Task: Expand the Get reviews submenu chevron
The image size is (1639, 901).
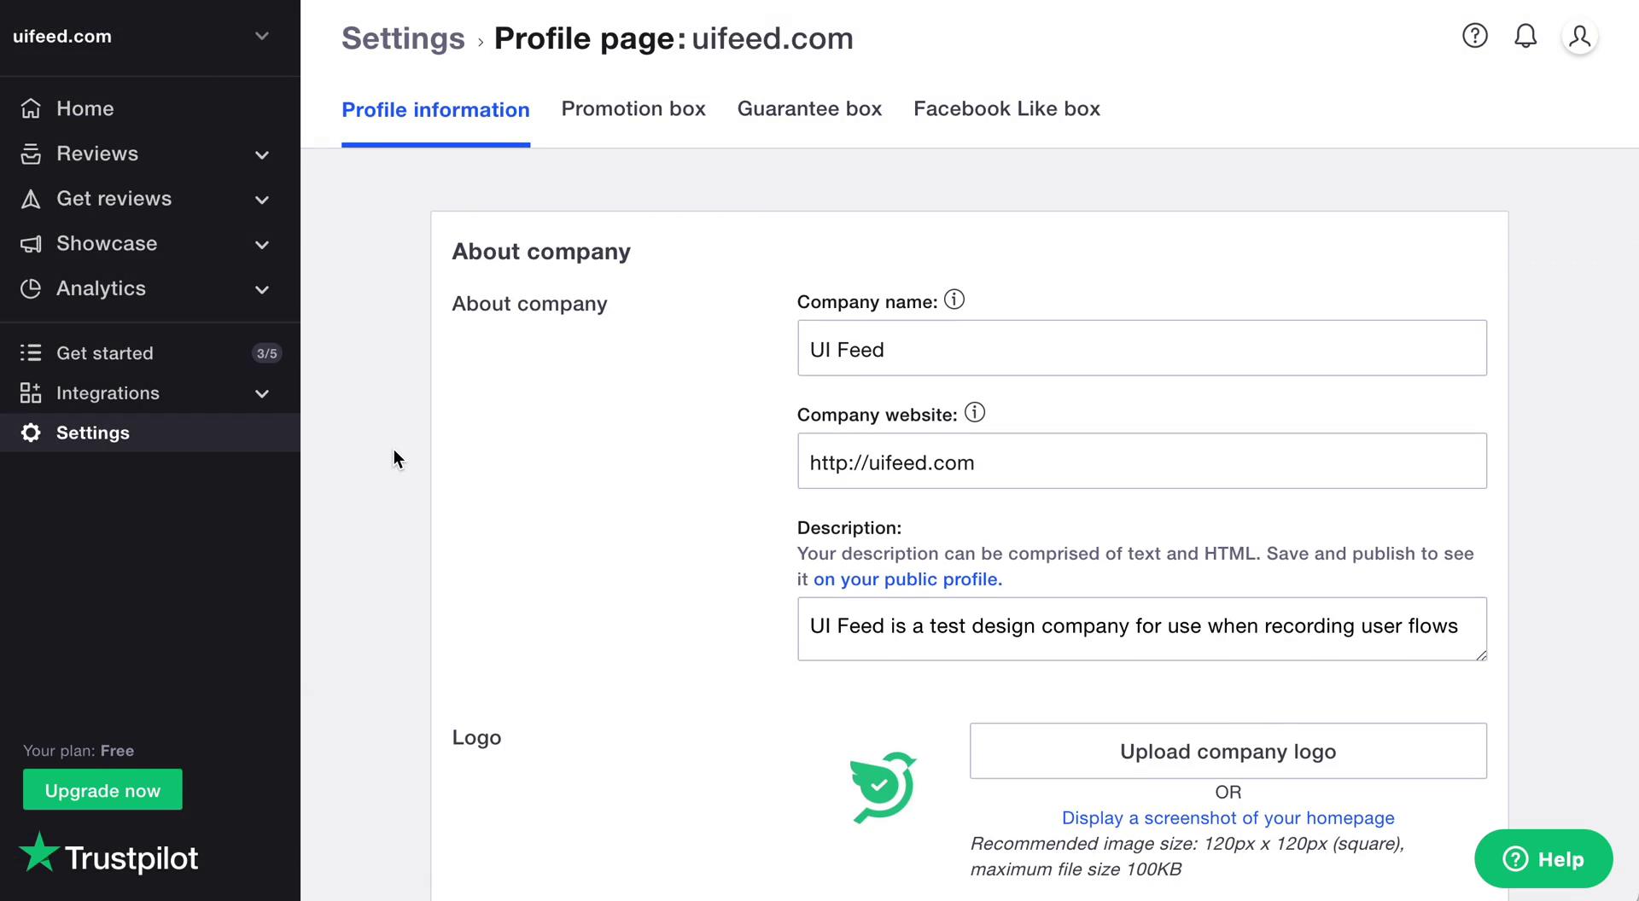Action: point(262,200)
